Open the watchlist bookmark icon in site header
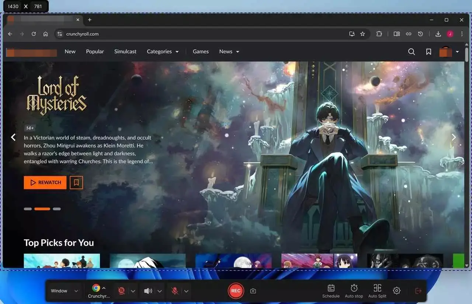This screenshot has width=472, height=304. click(428, 52)
